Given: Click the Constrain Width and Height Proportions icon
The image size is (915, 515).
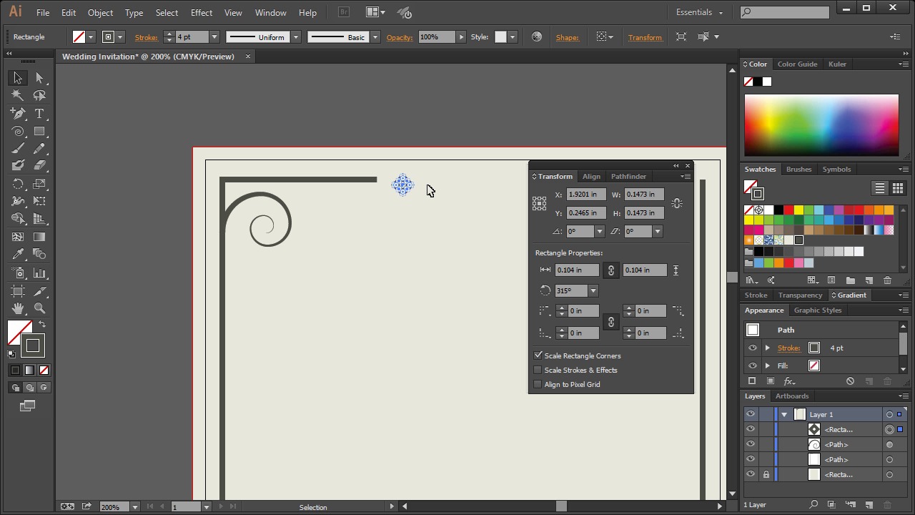Looking at the screenshot, I should coord(676,203).
